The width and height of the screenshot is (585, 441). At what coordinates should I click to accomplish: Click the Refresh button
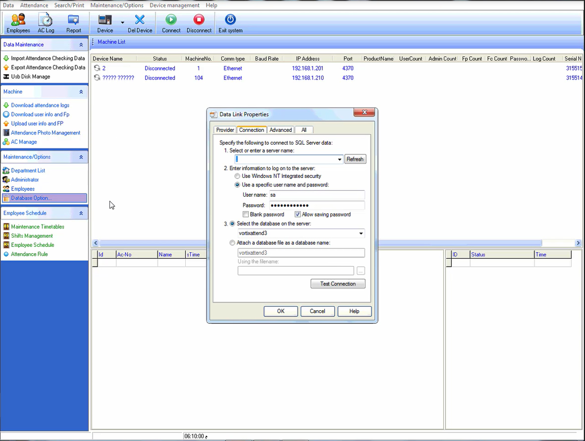pos(355,160)
